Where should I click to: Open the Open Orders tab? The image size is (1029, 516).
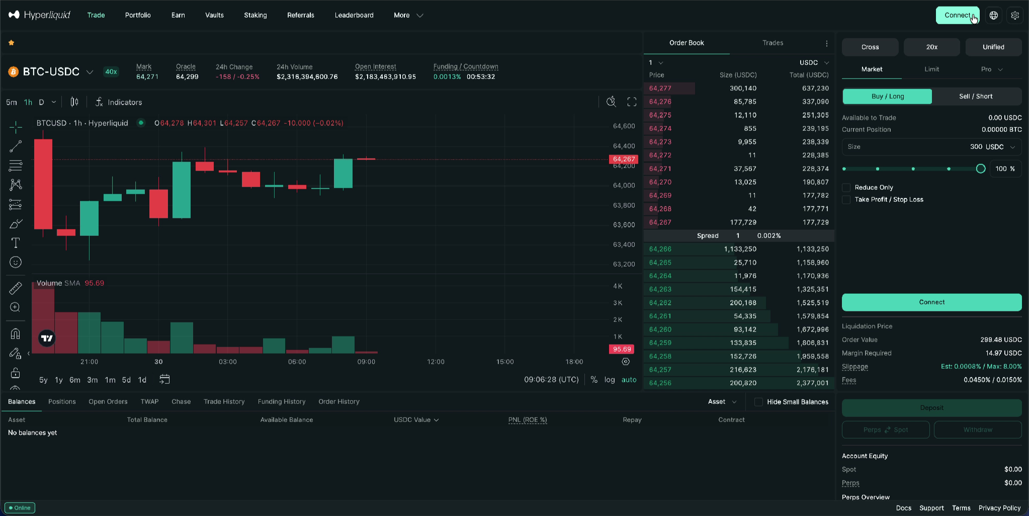coord(108,402)
